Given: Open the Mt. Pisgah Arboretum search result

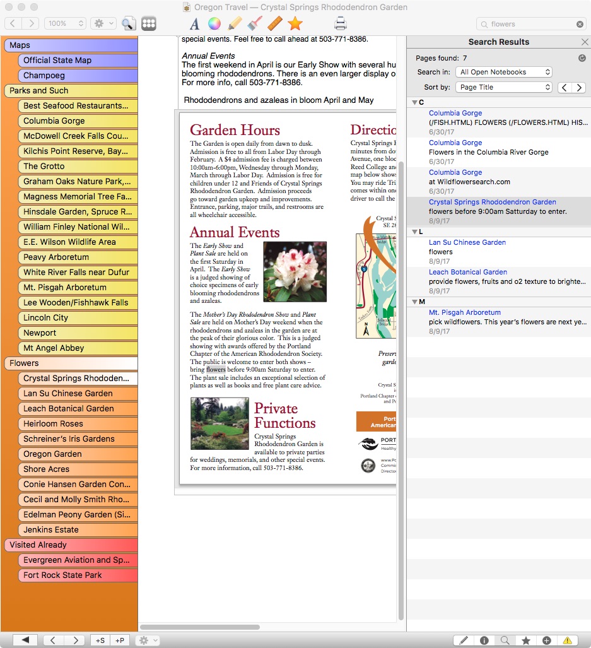Looking at the screenshot, I should click(x=499, y=322).
